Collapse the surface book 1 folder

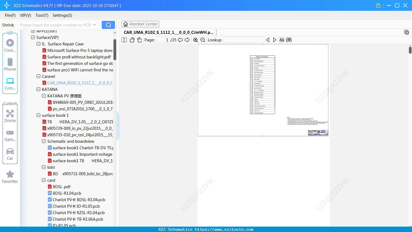pos(38,115)
